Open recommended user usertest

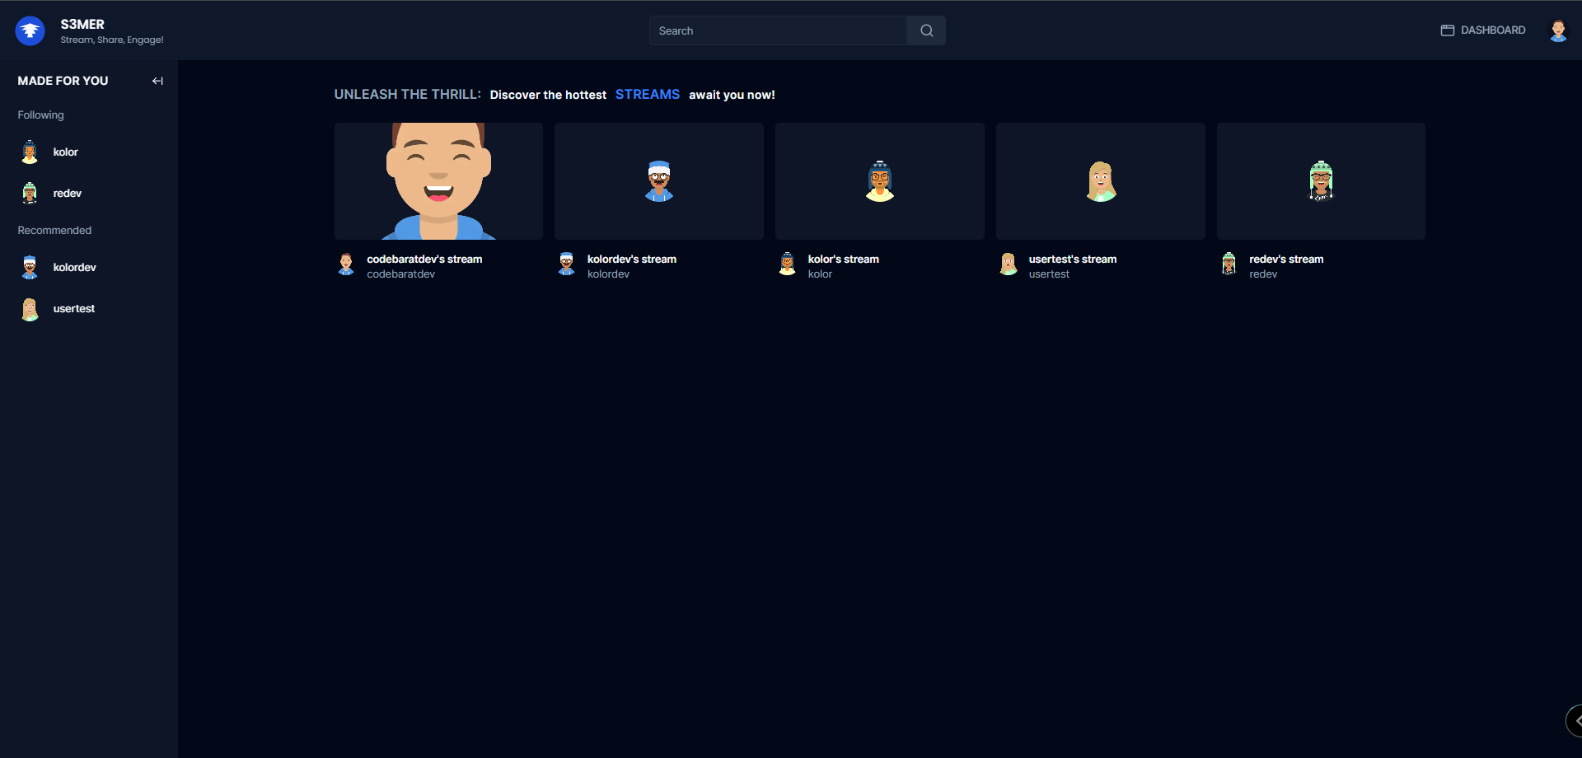[73, 309]
